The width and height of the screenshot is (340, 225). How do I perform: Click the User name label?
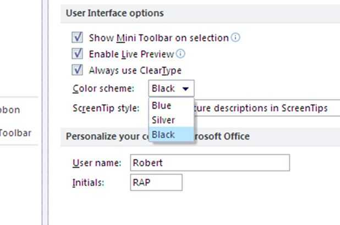tap(97, 163)
